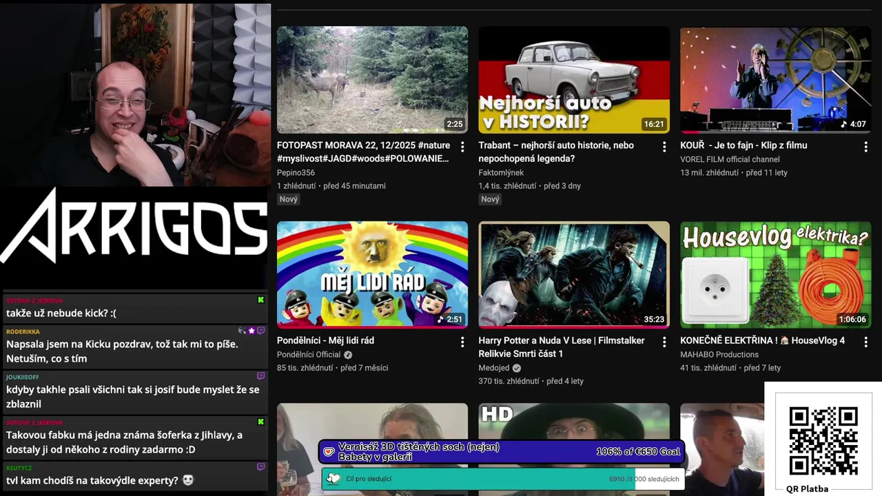Open title KONEČNĚ ELEKTŘINA HouseVlog 4
The image size is (882, 496).
click(x=762, y=340)
